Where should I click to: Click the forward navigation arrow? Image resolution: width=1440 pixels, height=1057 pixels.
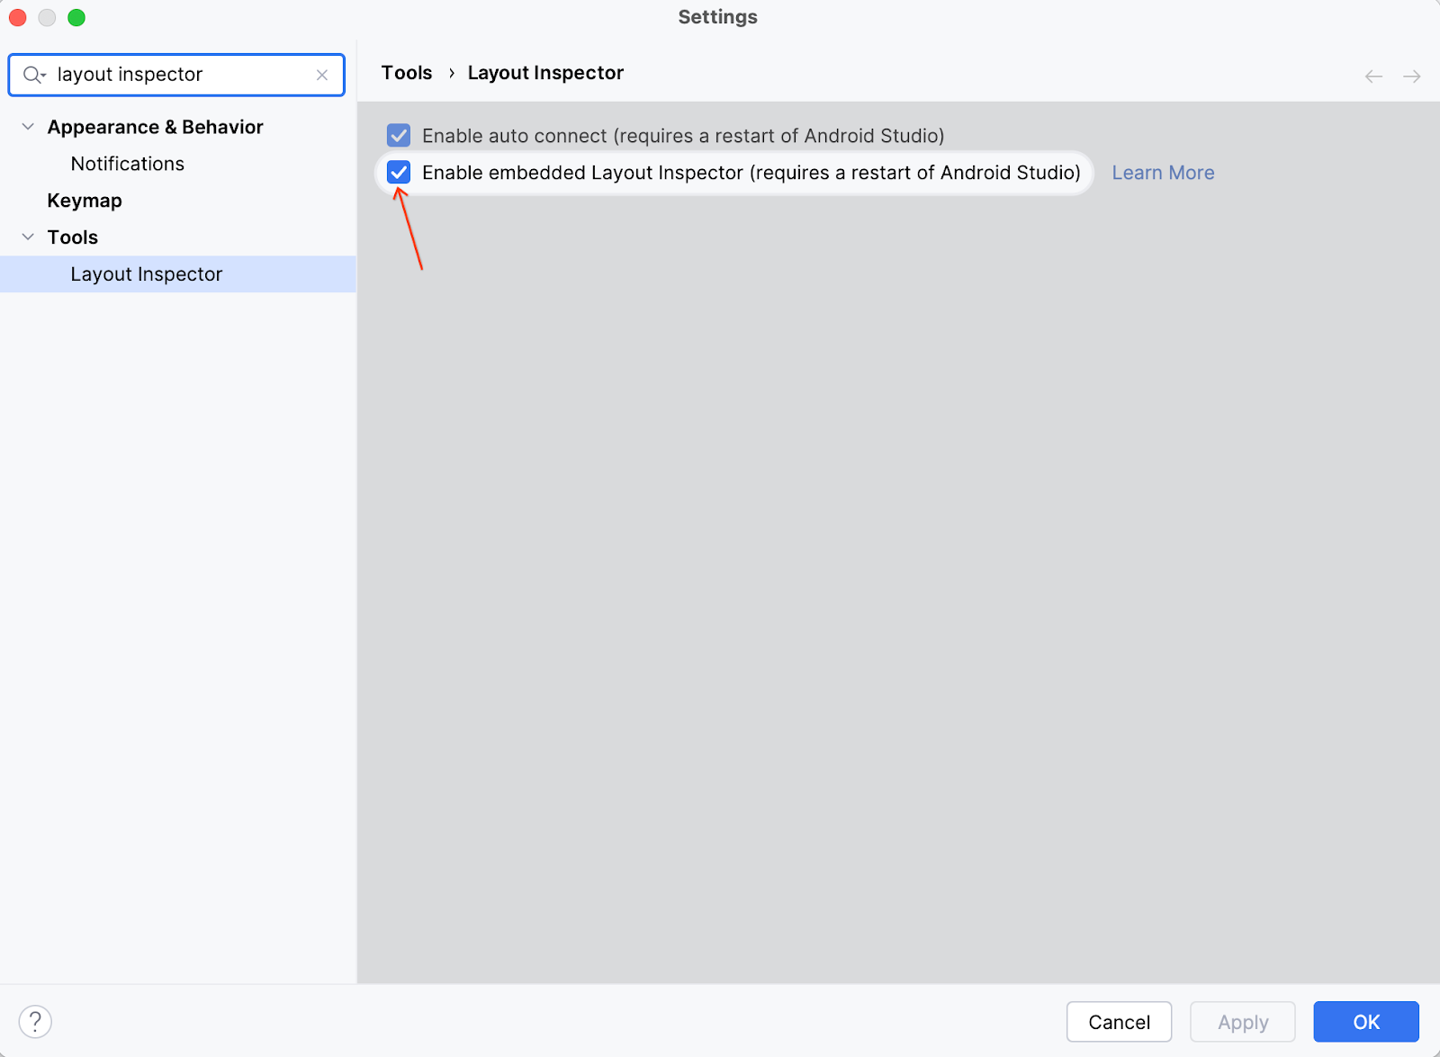click(1411, 76)
